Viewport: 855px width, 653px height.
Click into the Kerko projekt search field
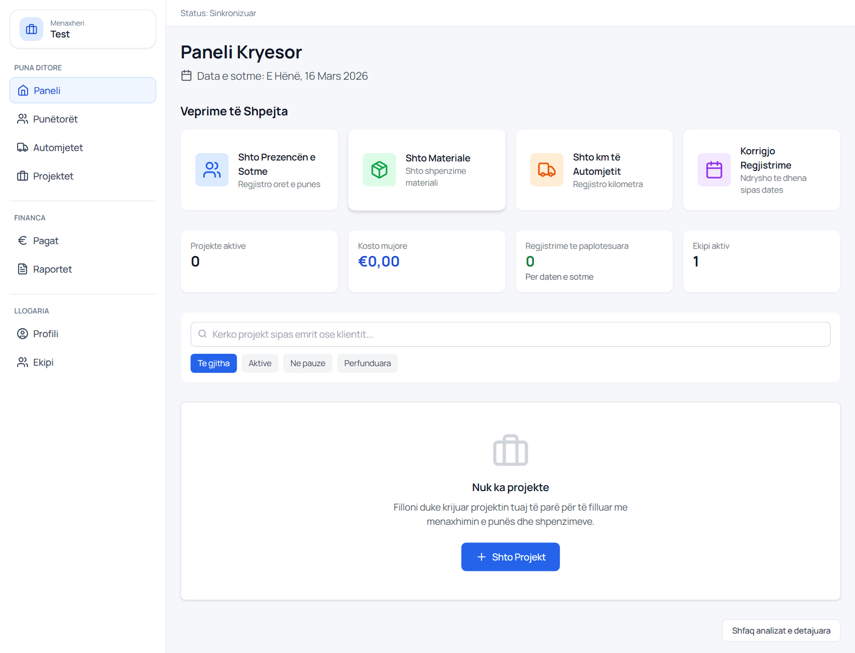(510, 334)
